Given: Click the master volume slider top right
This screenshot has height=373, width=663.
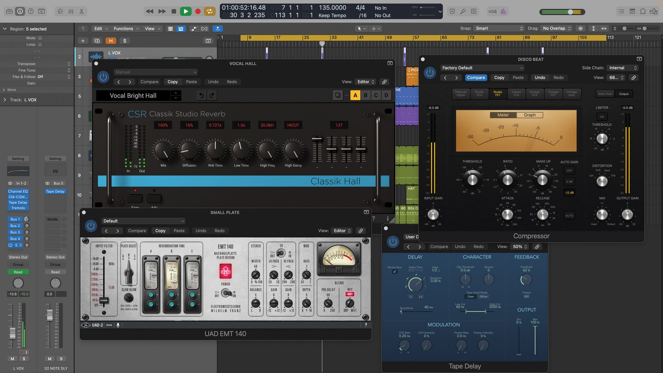Looking at the screenshot, I should (x=570, y=11).
